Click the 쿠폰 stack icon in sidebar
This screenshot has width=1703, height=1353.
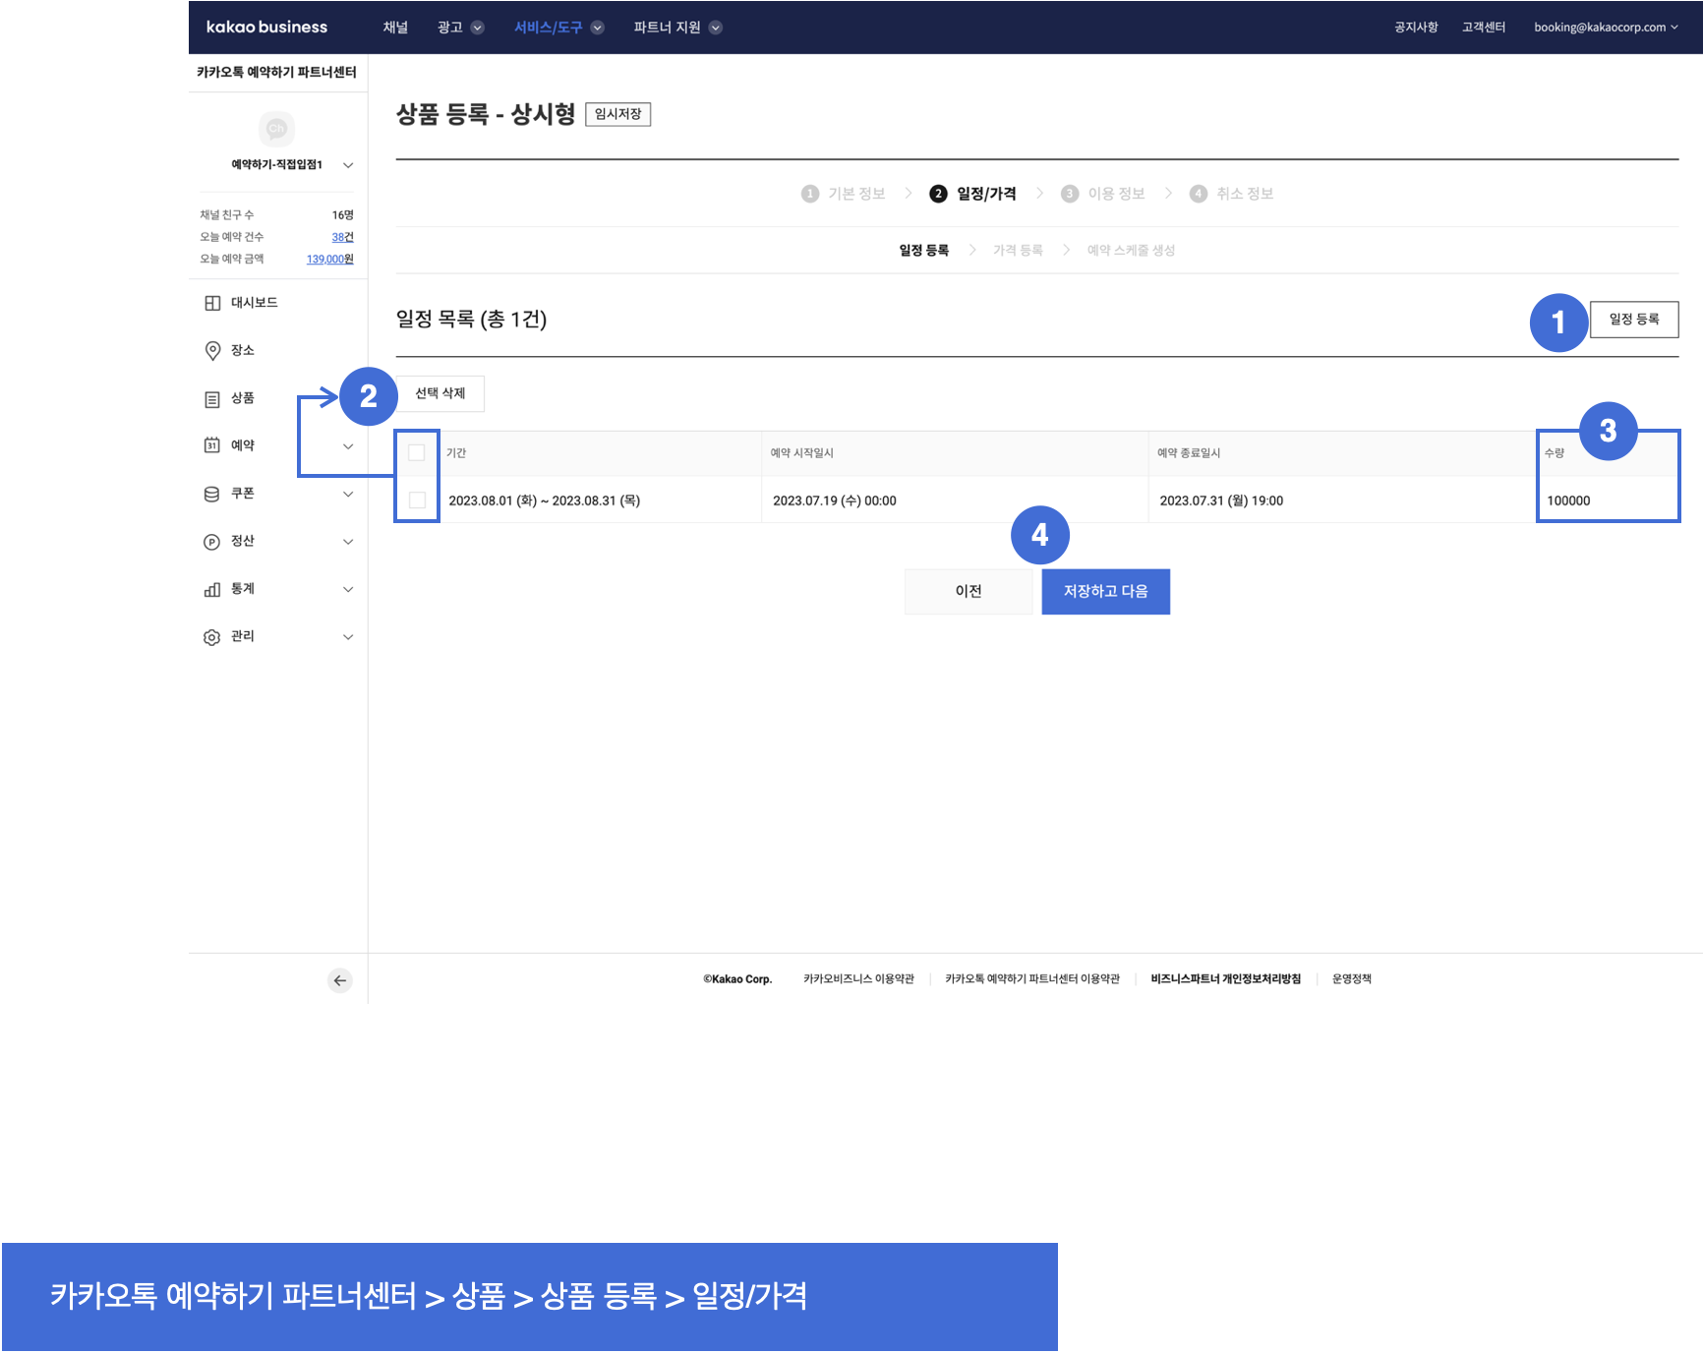212,494
